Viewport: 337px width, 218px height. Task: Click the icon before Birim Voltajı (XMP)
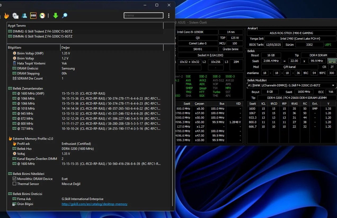pyautogui.click(x=15, y=53)
